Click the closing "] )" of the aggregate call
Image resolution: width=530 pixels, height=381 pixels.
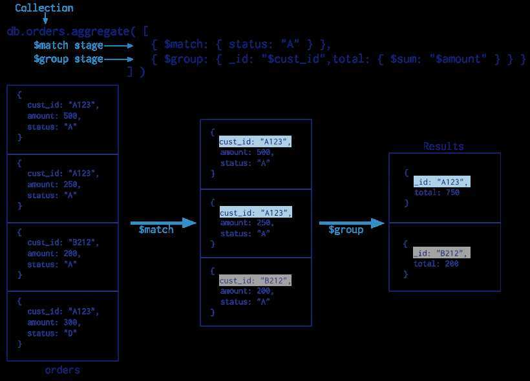[x=136, y=72]
